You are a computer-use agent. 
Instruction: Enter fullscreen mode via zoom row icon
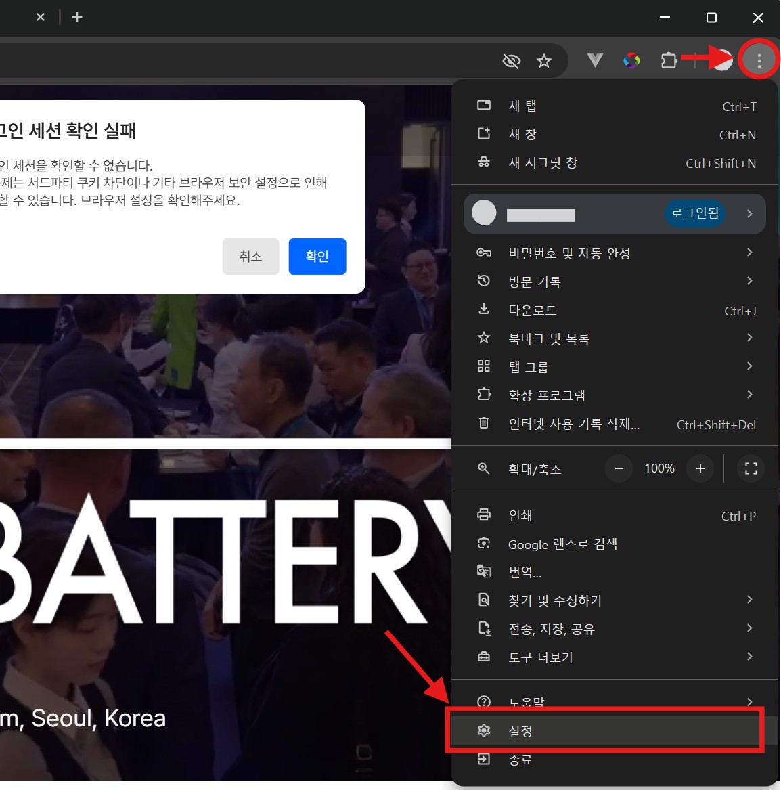point(751,468)
